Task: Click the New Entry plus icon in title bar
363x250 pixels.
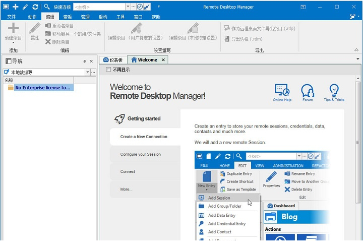Action: coord(15,7)
